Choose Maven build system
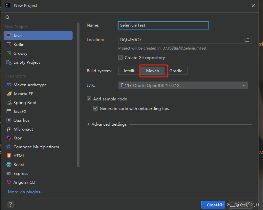 (152, 71)
